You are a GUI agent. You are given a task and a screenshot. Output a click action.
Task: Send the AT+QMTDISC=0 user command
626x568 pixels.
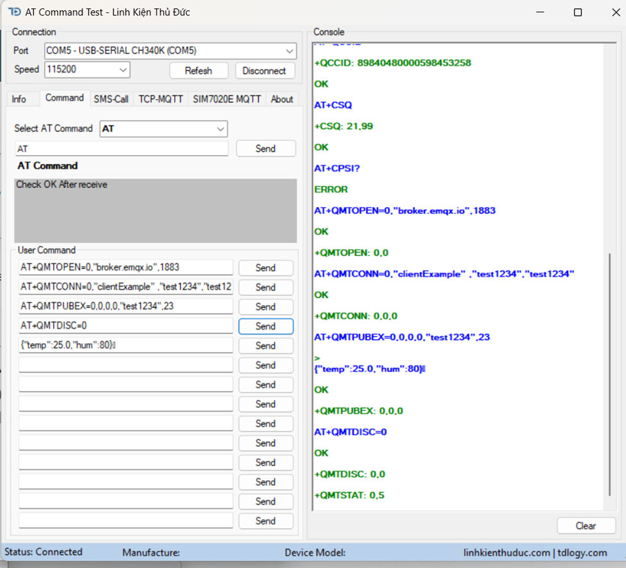(x=265, y=326)
